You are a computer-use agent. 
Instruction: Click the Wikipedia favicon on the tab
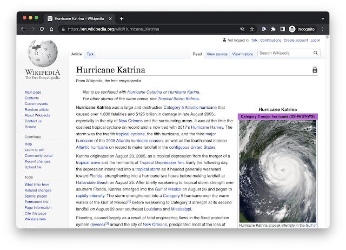pos(50,19)
